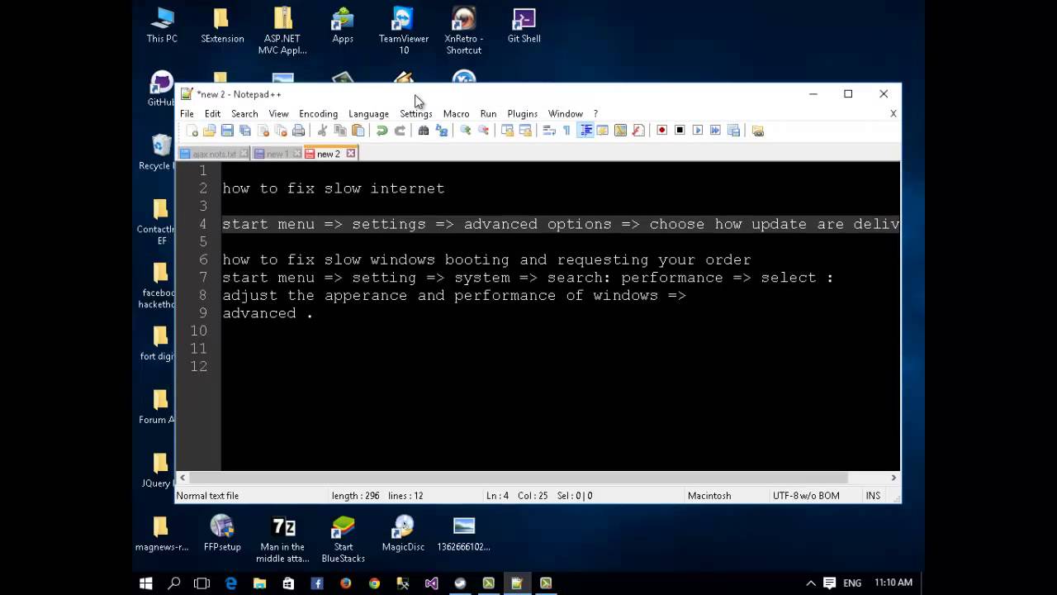Image resolution: width=1057 pixels, height=595 pixels.
Task: Toggle Show All Characters pilcrow icon
Action: click(x=566, y=131)
